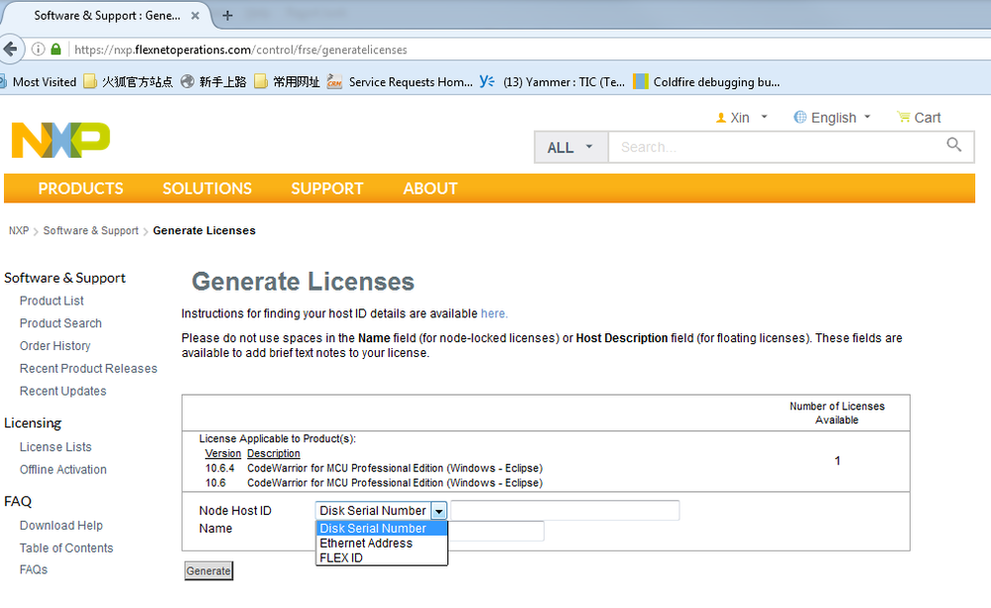991x608 pixels.
Task: Open the Service Requests Home bookmark
Action: coord(400,82)
